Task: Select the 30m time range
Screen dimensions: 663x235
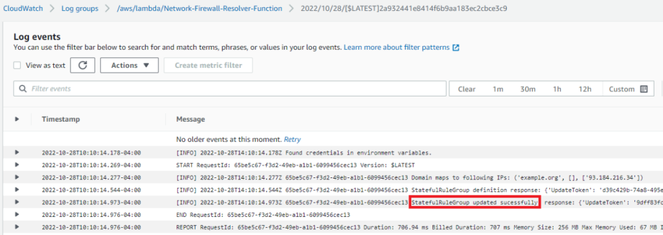Action: pos(528,89)
